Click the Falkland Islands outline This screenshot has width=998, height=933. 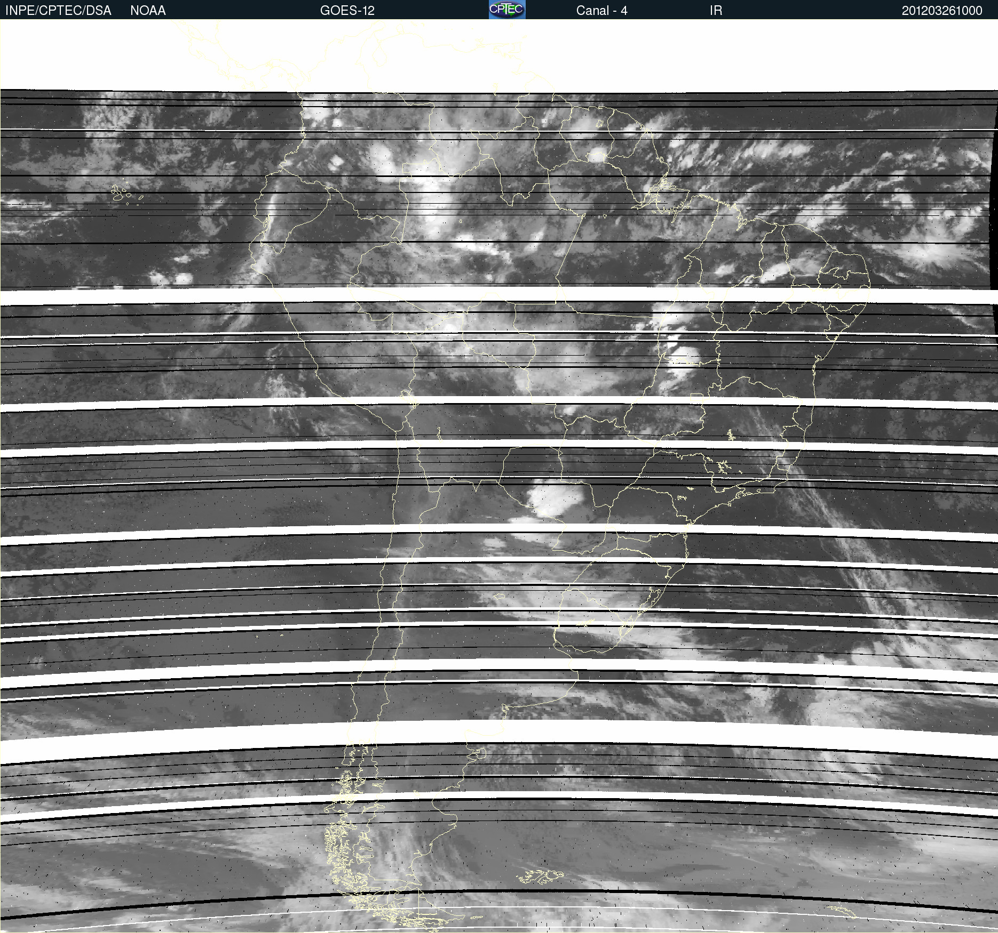(x=540, y=875)
